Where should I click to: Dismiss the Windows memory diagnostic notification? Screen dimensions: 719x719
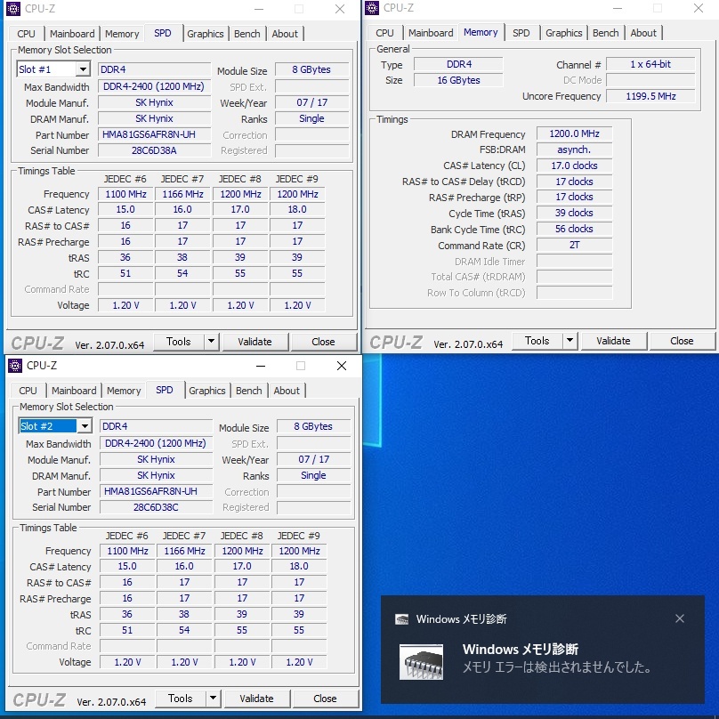pyautogui.click(x=680, y=618)
